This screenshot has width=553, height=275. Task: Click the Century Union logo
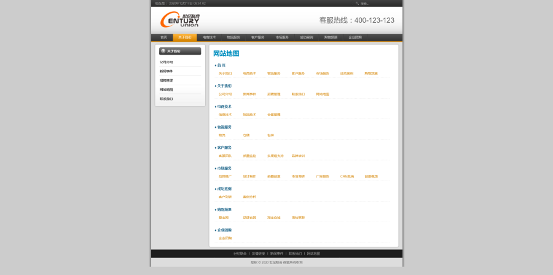[180, 20]
